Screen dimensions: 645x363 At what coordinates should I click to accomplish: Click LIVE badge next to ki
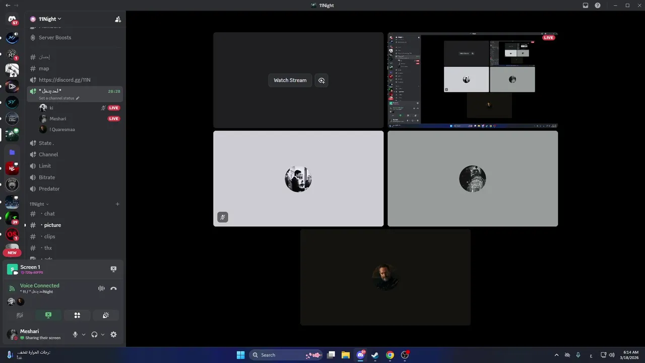coord(114,108)
